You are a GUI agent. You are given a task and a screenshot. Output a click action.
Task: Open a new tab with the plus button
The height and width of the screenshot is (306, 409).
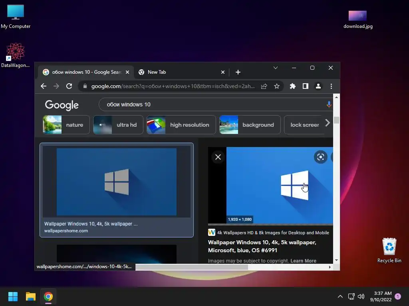click(238, 72)
